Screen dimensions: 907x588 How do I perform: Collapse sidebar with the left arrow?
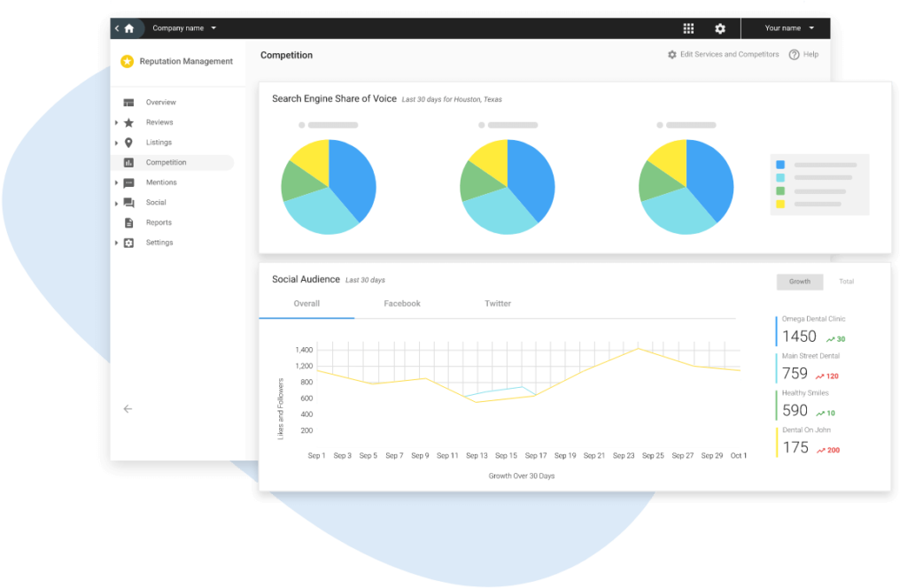[128, 409]
